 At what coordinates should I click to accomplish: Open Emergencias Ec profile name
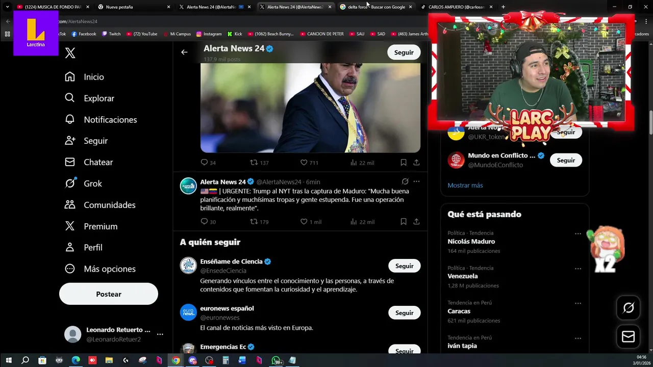[223, 347]
